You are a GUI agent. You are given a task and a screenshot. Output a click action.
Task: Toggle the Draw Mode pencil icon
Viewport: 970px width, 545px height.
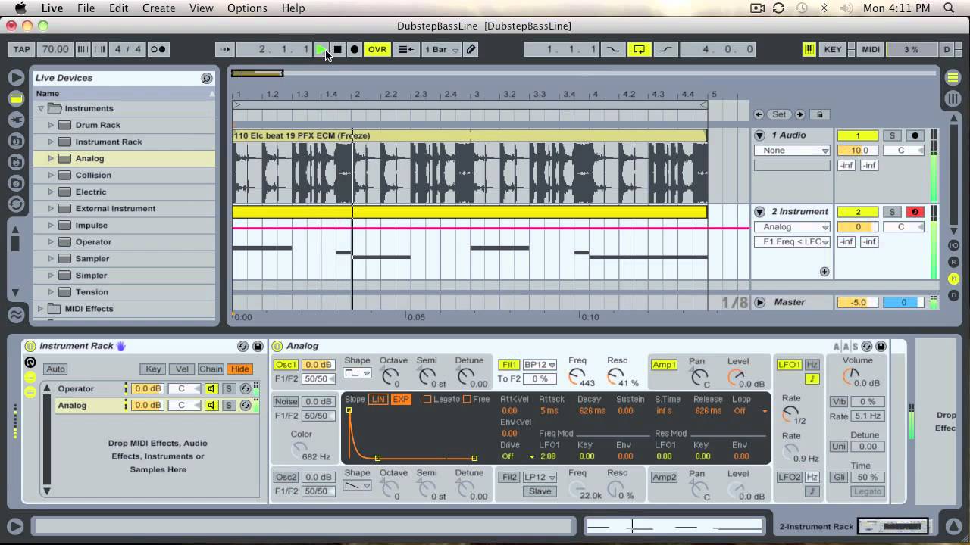pos(471,49)
